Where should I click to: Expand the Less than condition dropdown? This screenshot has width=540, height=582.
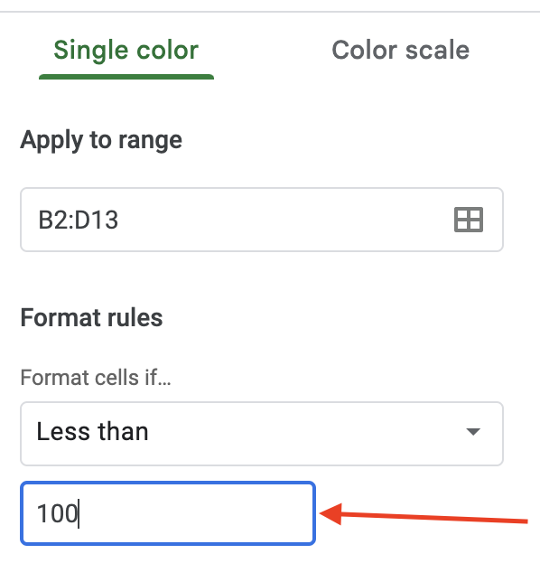pos(262,434)
